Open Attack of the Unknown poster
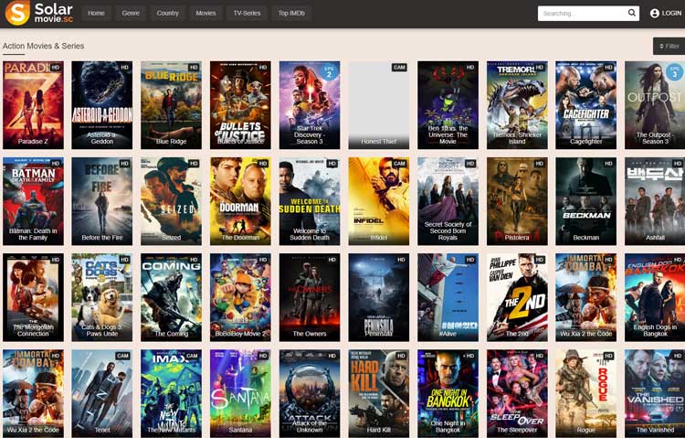This screenshot has width=685, height=438. pyautogui.click(x=310, y=393)
